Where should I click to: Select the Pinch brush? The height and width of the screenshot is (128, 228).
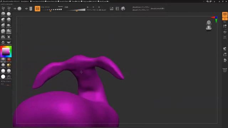[x=9, y=20]
